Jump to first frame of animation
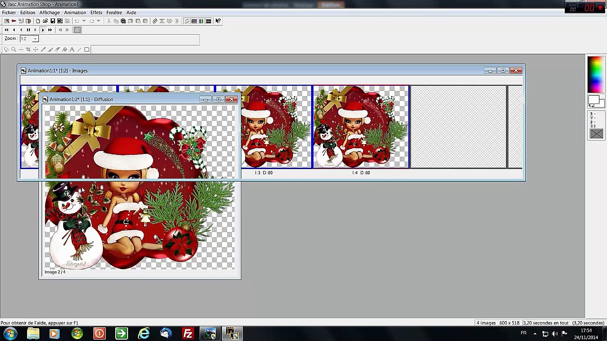 [x=7, y=30]
